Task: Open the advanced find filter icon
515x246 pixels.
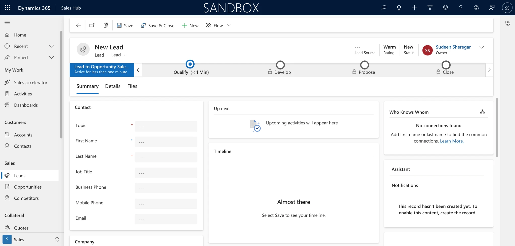Action: pyautogui.click(x=430, y=8)
